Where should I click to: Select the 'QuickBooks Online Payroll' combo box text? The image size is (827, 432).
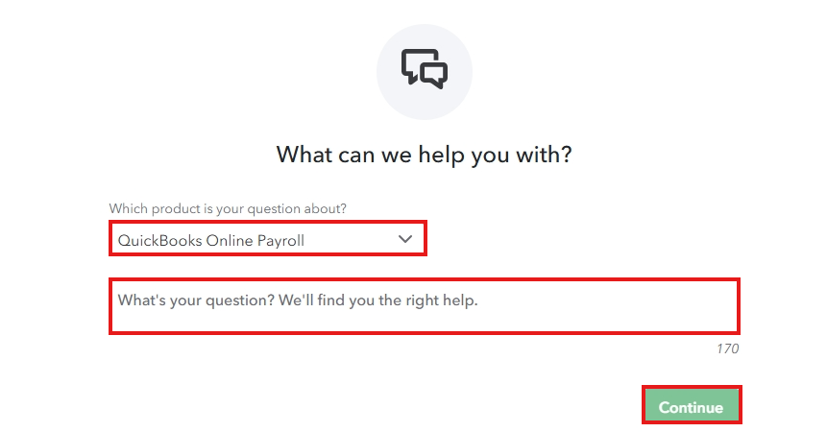211,241
